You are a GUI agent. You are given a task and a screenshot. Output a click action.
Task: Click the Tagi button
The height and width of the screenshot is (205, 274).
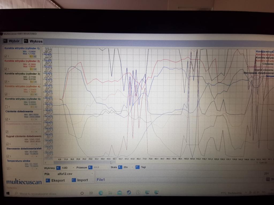[140, 167]
